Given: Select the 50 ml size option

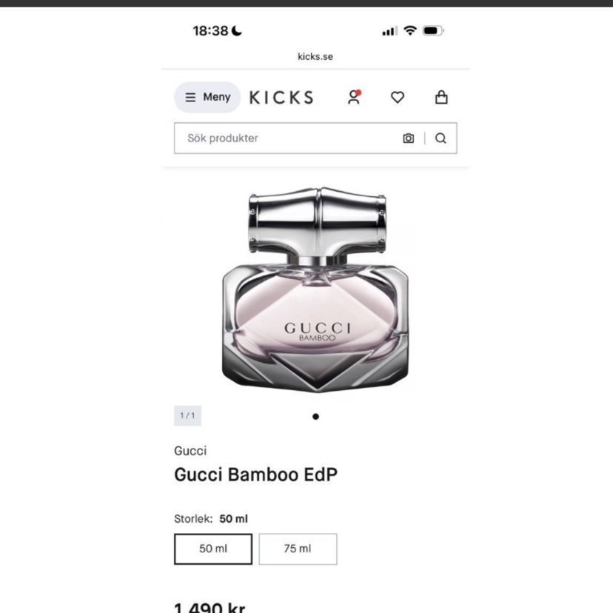Looking at the screenshot, I should click(213, 549).
